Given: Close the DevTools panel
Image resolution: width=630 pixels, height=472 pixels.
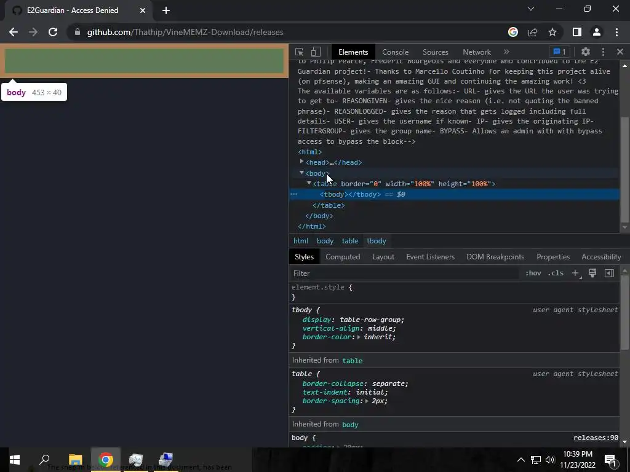Looking at the screenshot, I should pyautogui.click(x=620, y=52).
